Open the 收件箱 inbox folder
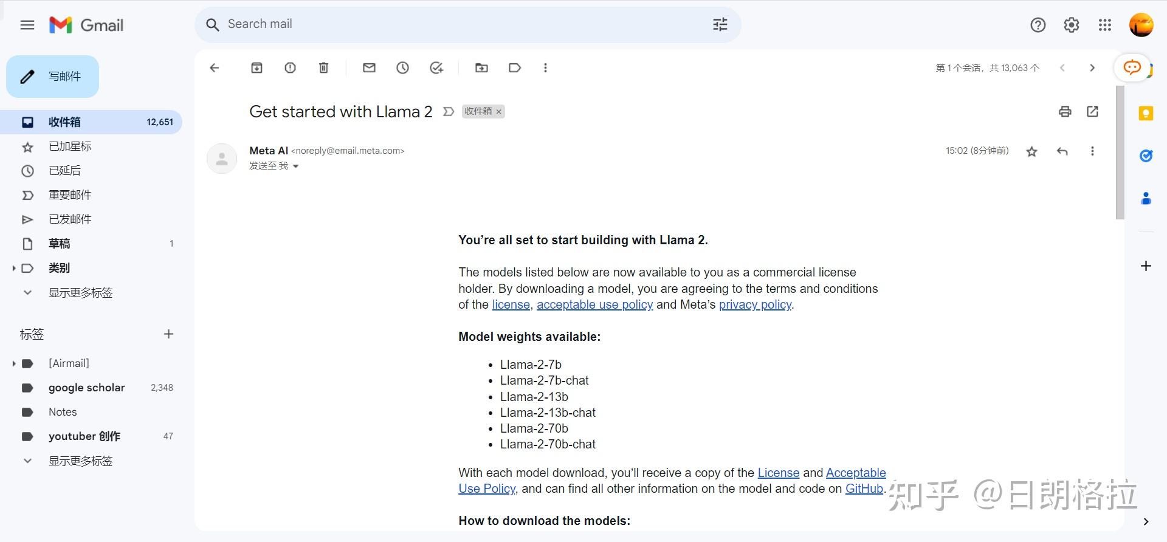1167x542 pixels. [91, 122]
